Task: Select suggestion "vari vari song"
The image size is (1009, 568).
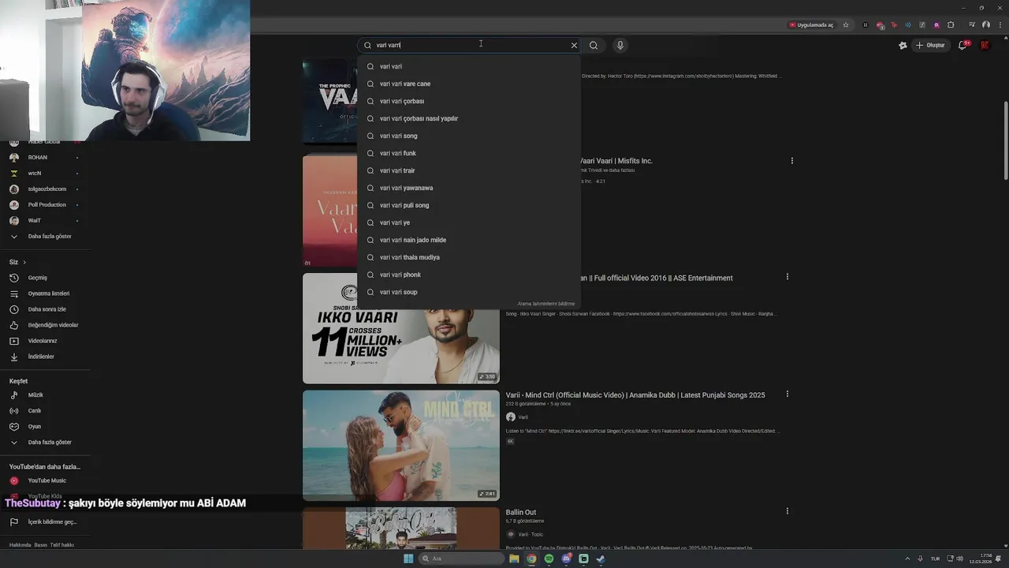Action: tap(469, 136)
